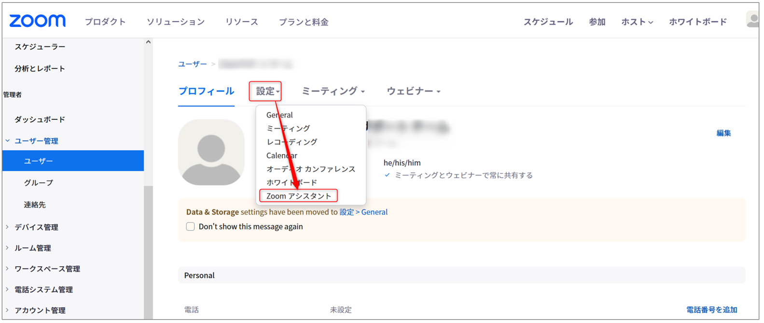The image size is (764, 323).
Task: Choose レコーディング in the dropdown menu
Action: click(x=292, y=142)
